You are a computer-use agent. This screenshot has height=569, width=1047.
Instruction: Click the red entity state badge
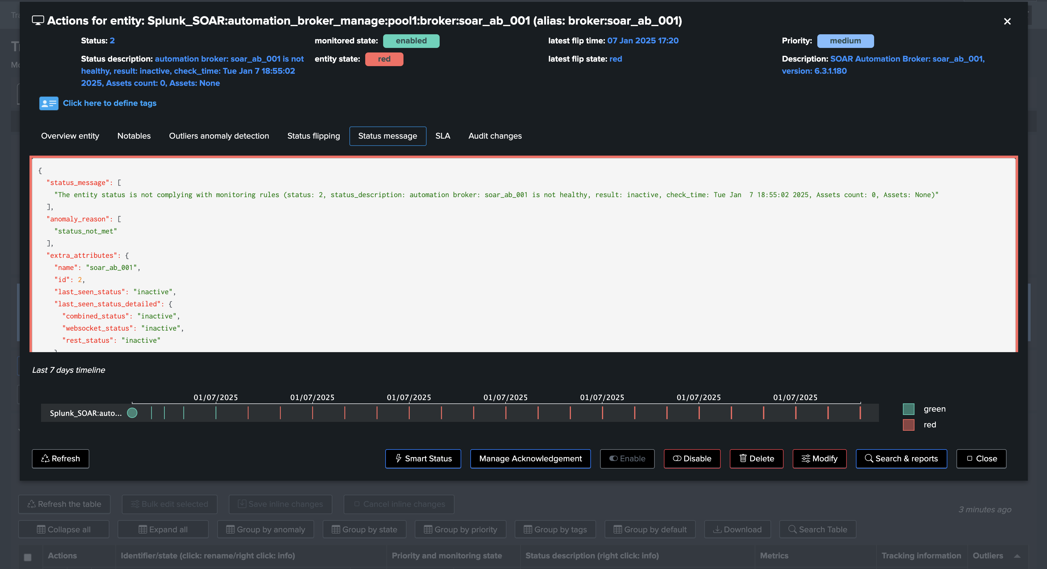pos(384,59)
